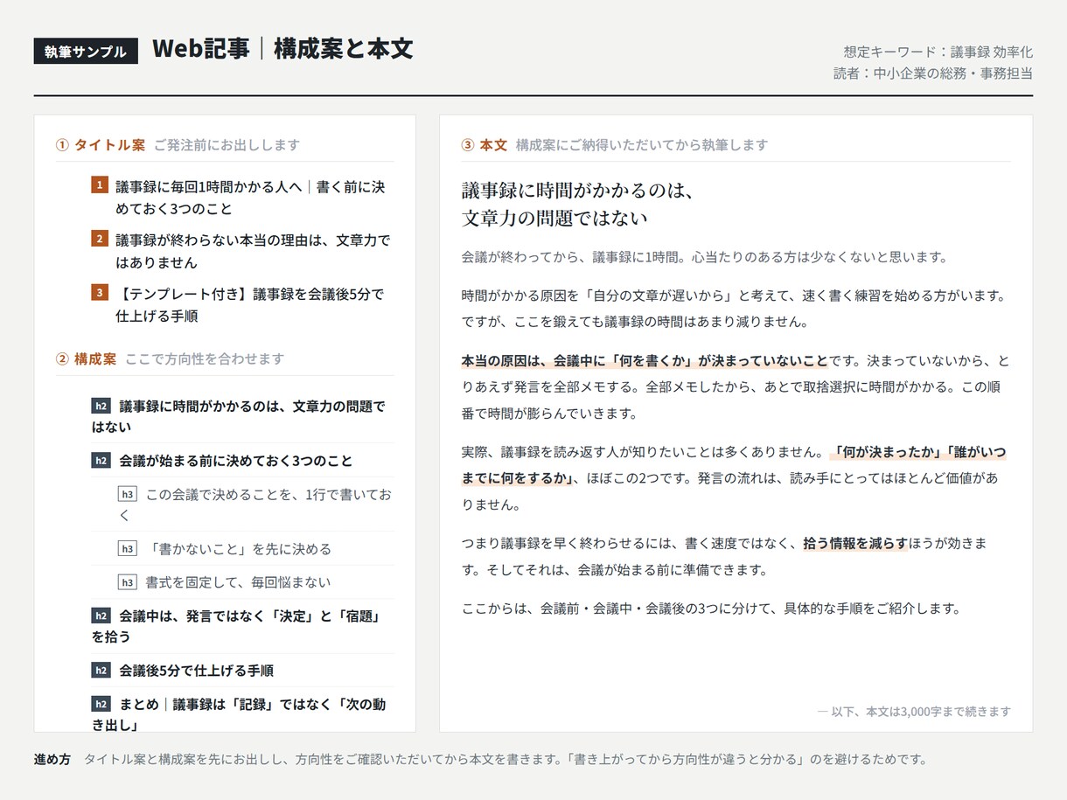Click the orange number 3 title badge
This screenshot has width=1067, height=800.
[100, 292]
